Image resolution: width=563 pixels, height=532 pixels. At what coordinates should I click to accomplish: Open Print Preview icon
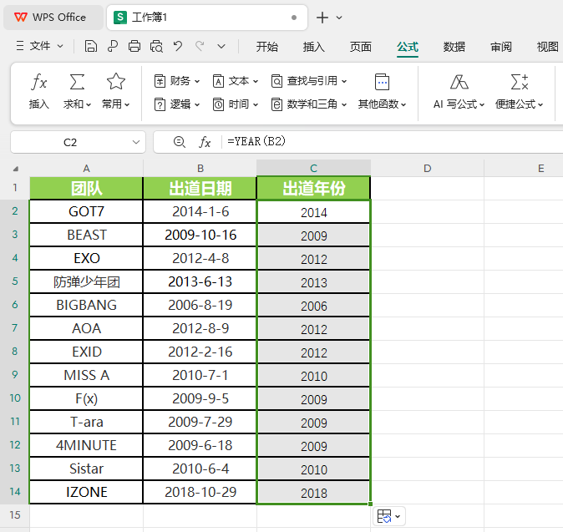(156, 46)
